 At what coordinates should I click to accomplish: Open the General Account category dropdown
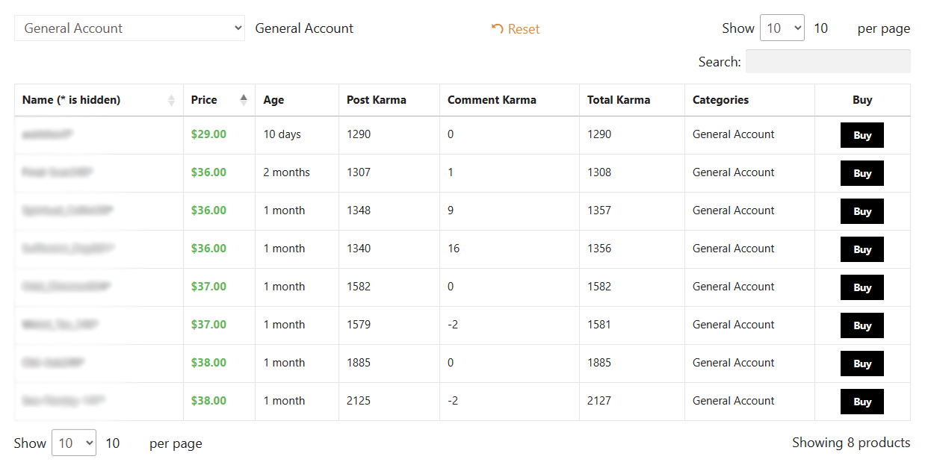129,28
